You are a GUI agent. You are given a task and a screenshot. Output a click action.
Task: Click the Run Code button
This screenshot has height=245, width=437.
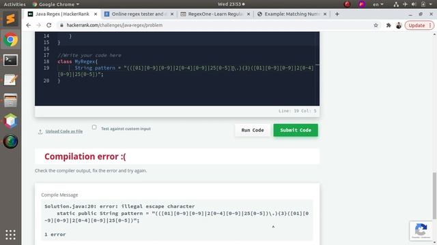(x=253, y=130)
